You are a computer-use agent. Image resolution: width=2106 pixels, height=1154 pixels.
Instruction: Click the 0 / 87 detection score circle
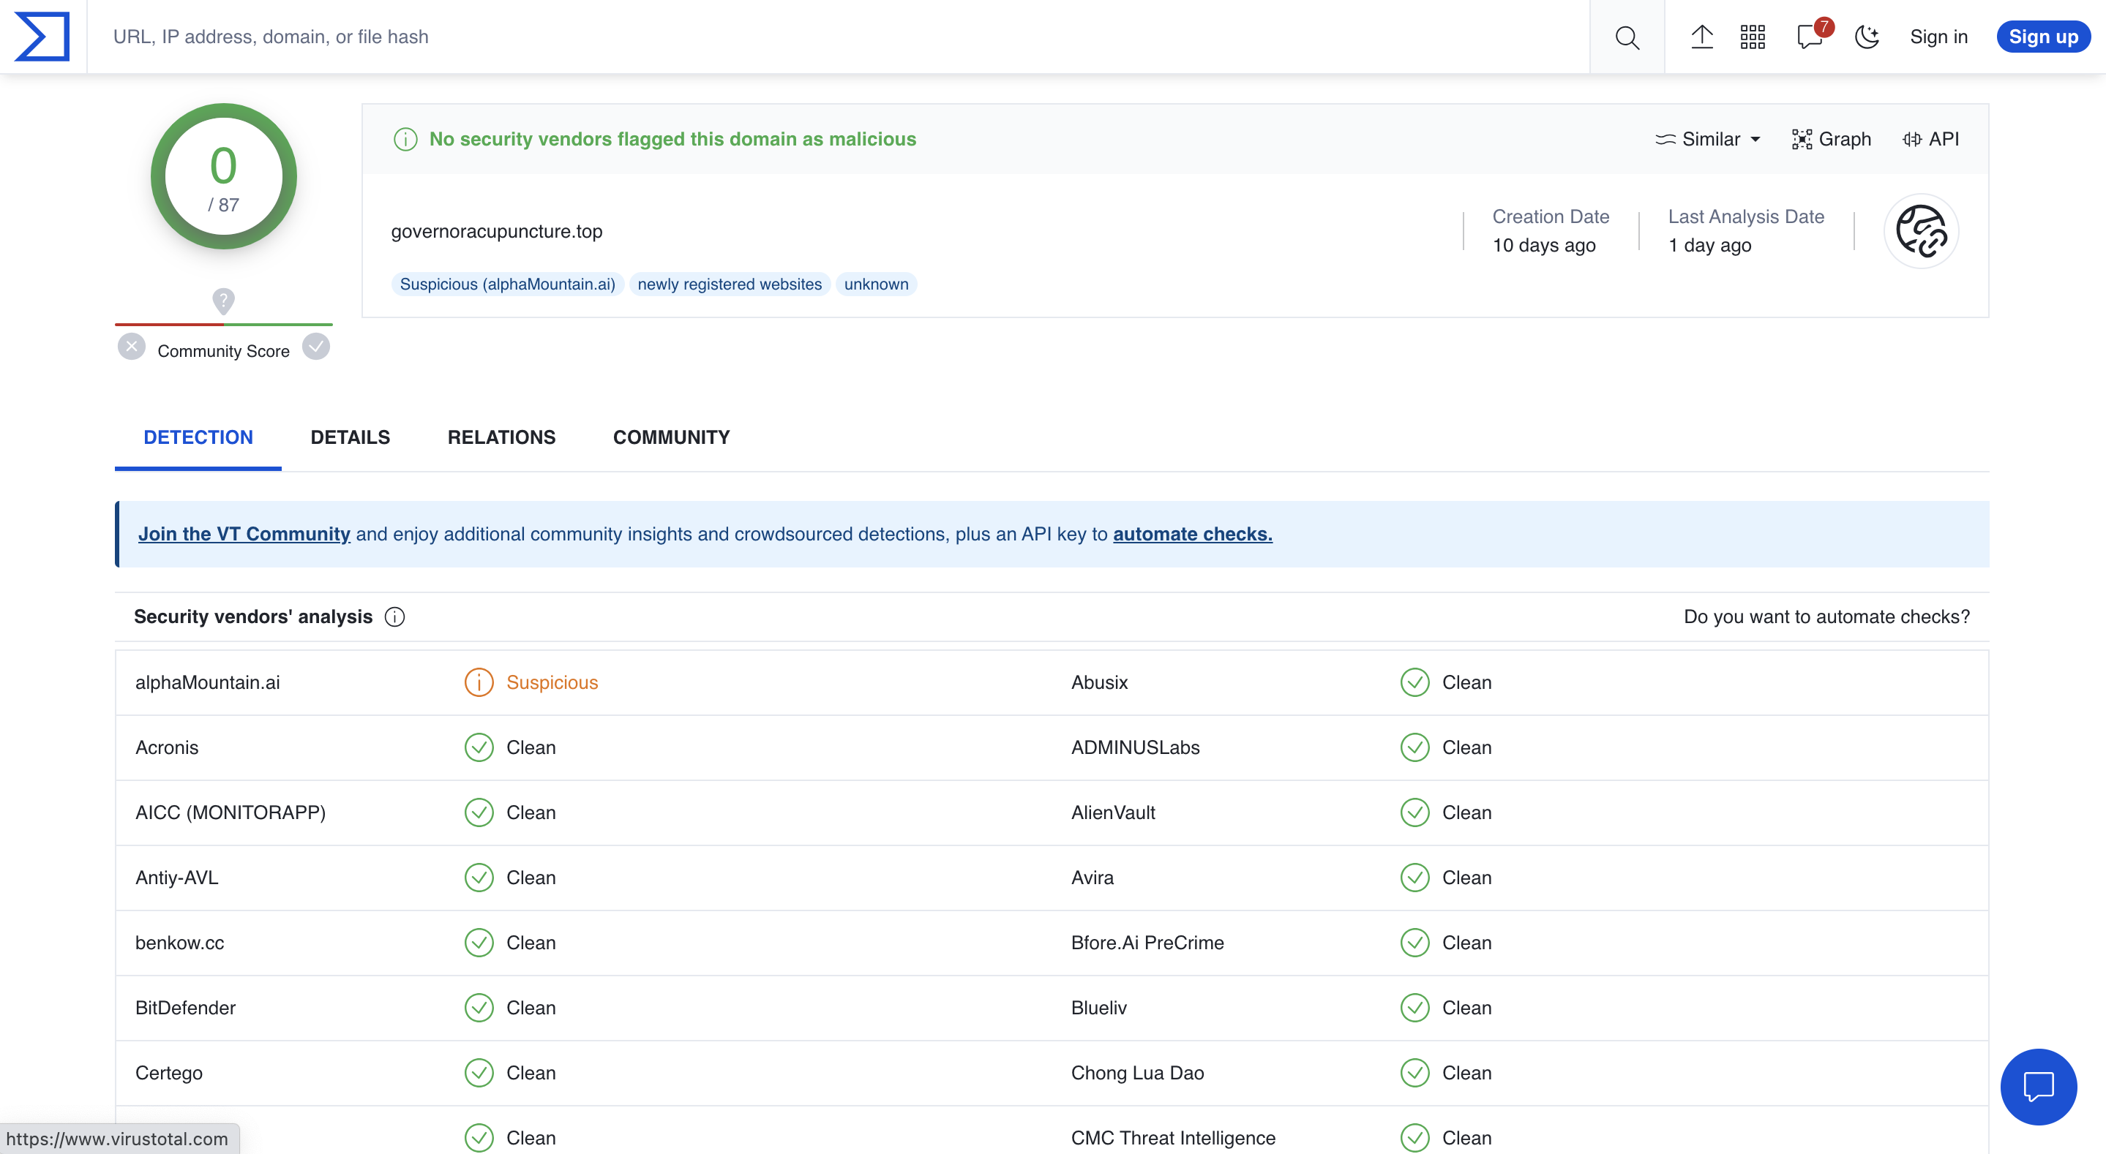223,176
